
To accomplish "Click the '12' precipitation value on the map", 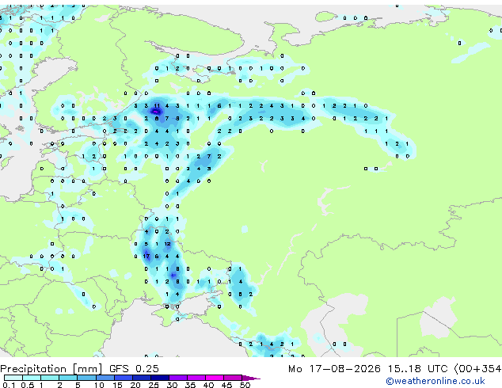I will (x=167, y=244).
